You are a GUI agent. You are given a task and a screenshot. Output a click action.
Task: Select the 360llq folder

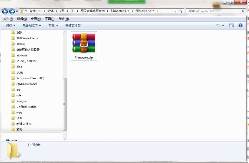[21, 44]
